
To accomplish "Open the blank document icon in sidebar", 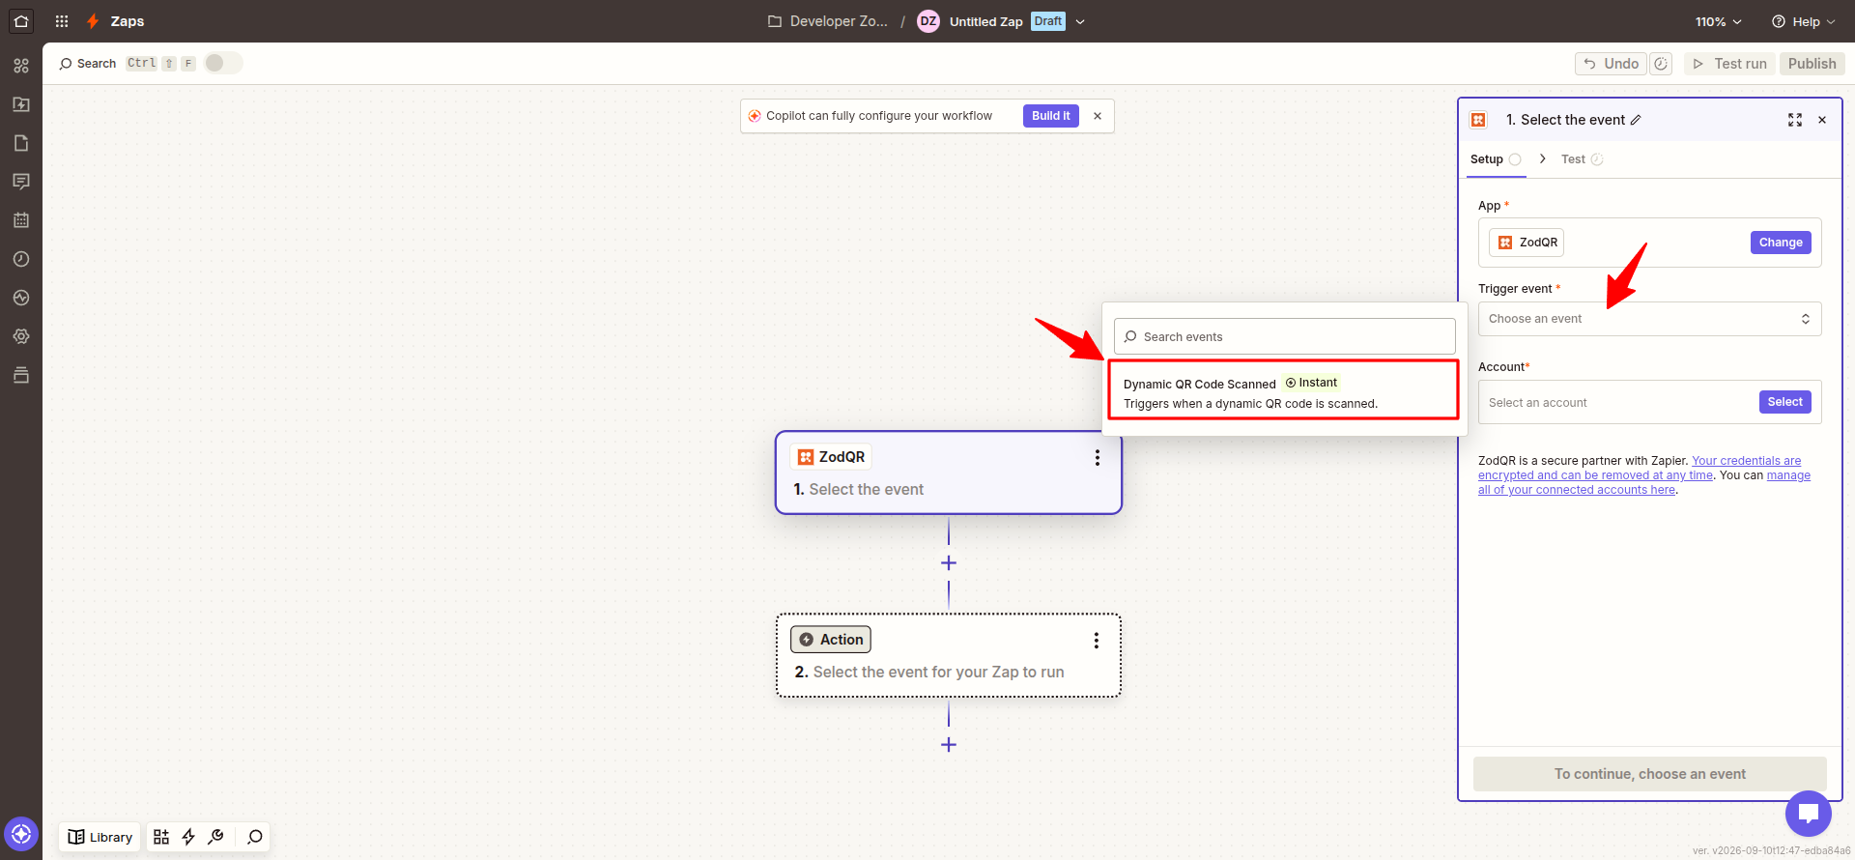I will tap(21, 143).
